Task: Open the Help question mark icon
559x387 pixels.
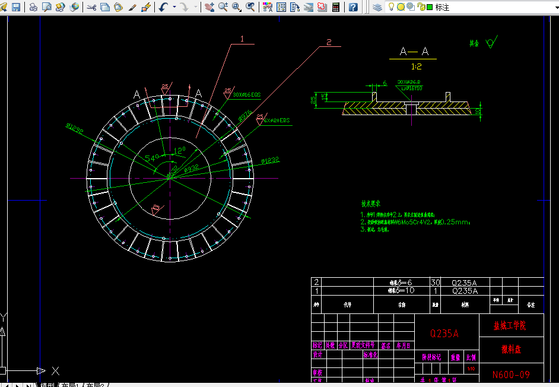Action: tap(354, 7)
